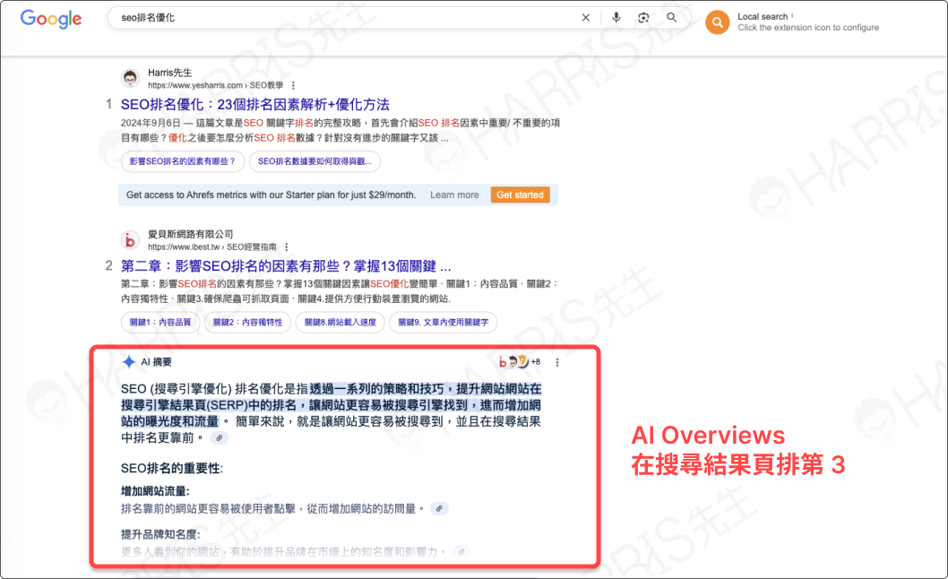Screen dimensions: 948x579
Task: Click the 2024年9月6日 result snippet text
Action: 340,130
